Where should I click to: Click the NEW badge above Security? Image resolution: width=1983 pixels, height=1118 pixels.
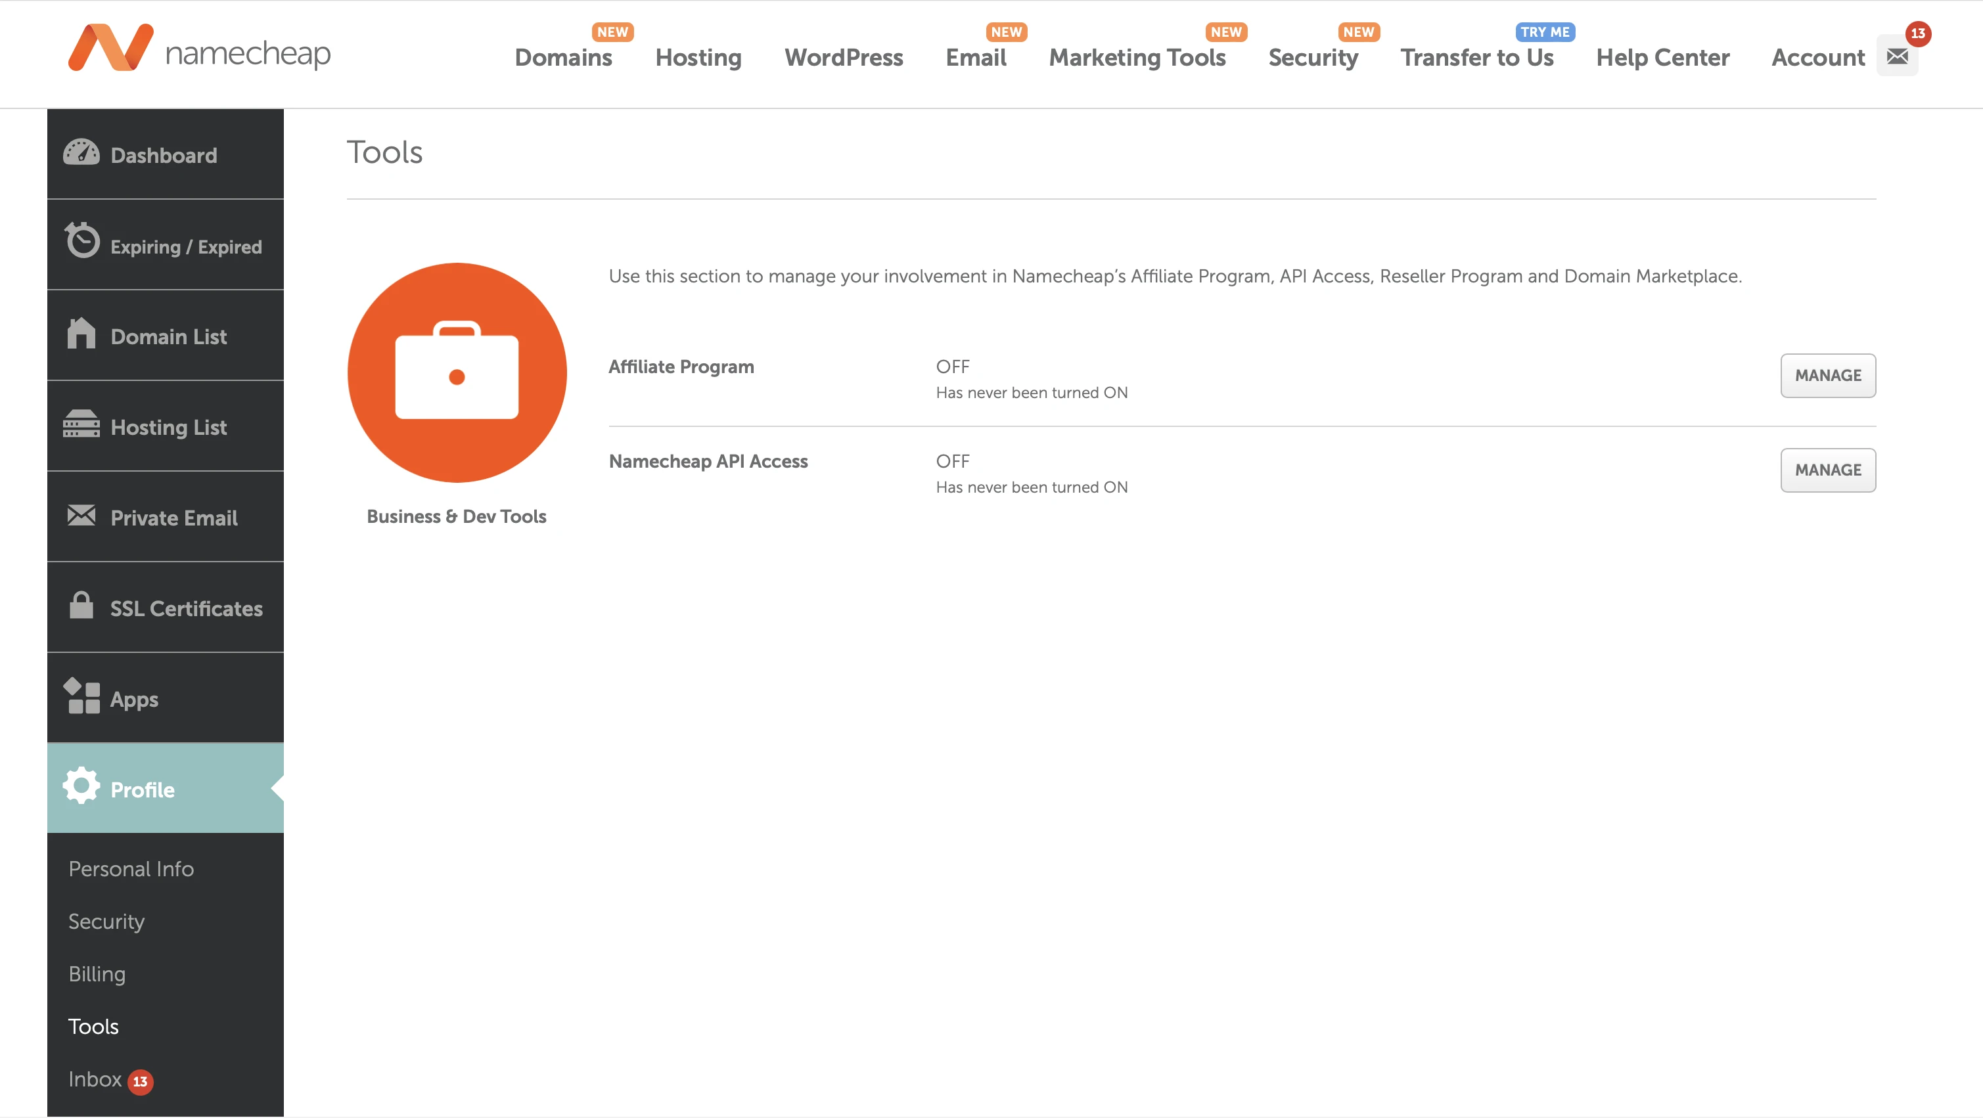point(1359,32)
